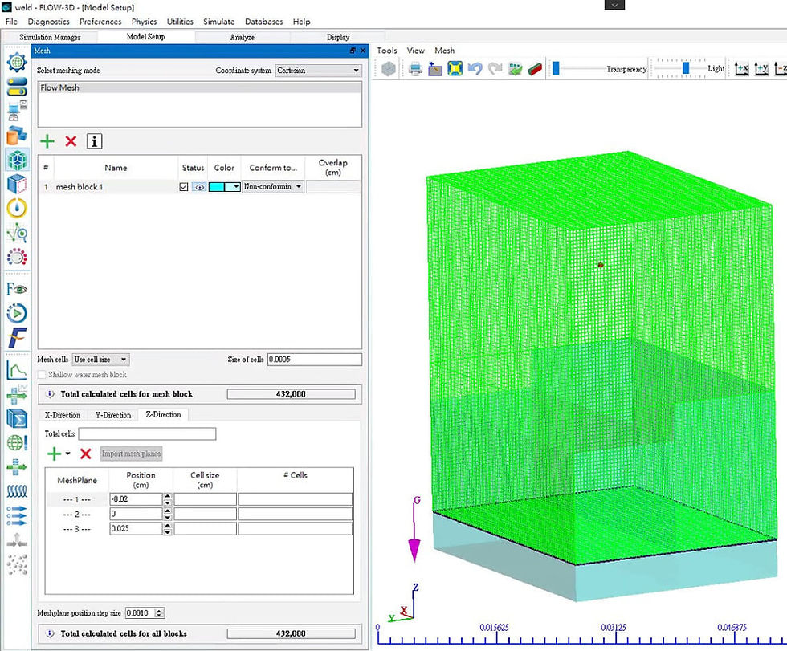Click mesh block 1 cyan color swatch
Viewport: 787px width, 651px height.
217,186
